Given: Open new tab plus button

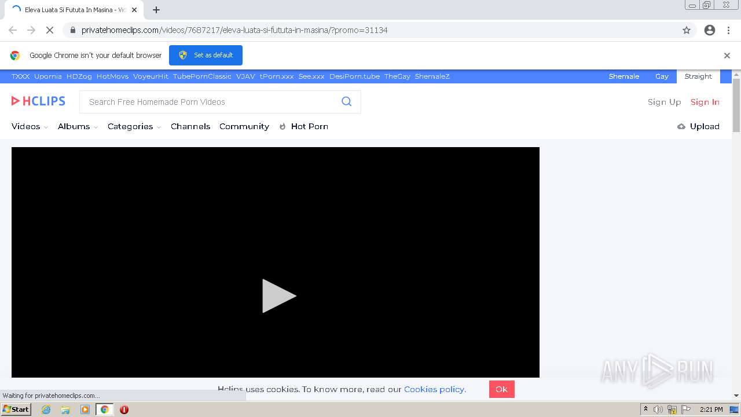Looking at the screenshot, I should tap(156, 10).
